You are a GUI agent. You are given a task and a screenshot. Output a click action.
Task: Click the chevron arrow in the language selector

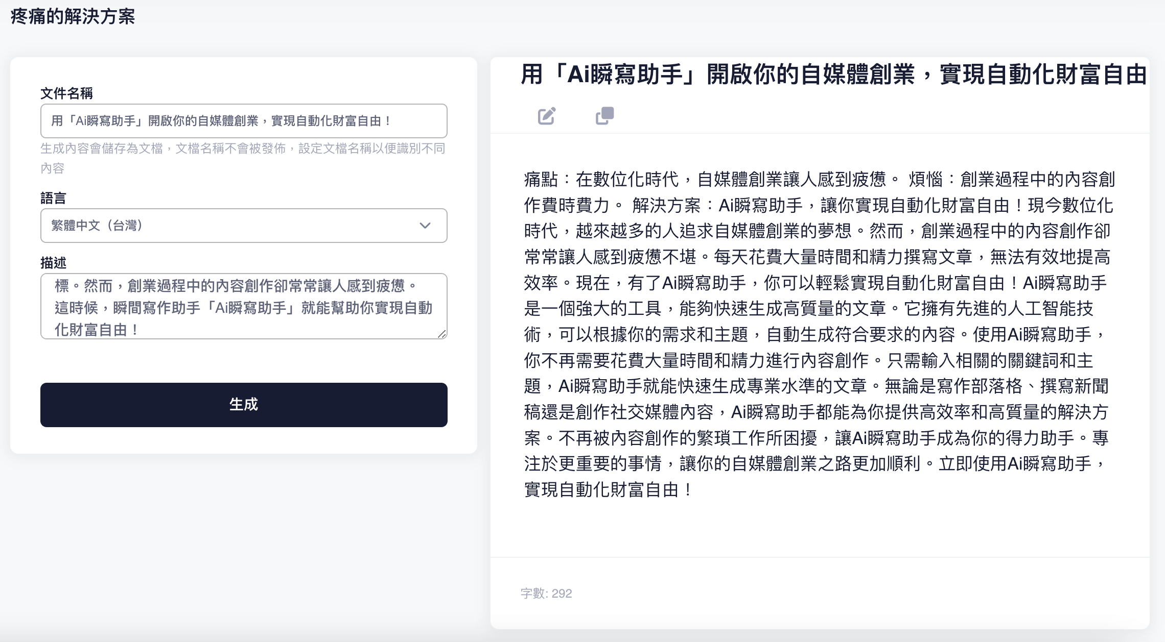pos(425,226)
